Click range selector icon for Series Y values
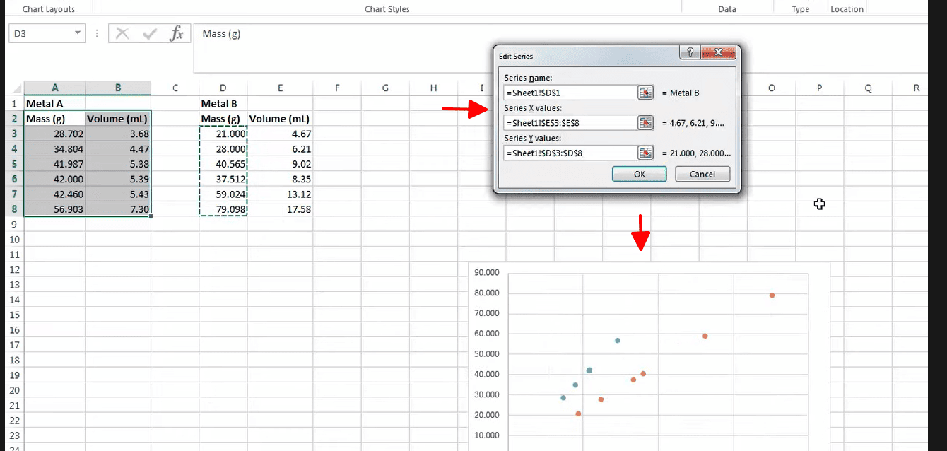Screen dimensions: 947x451 [x=645, y=153]
